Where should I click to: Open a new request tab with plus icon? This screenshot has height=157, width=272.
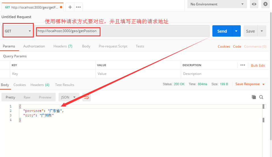point(70,7)
